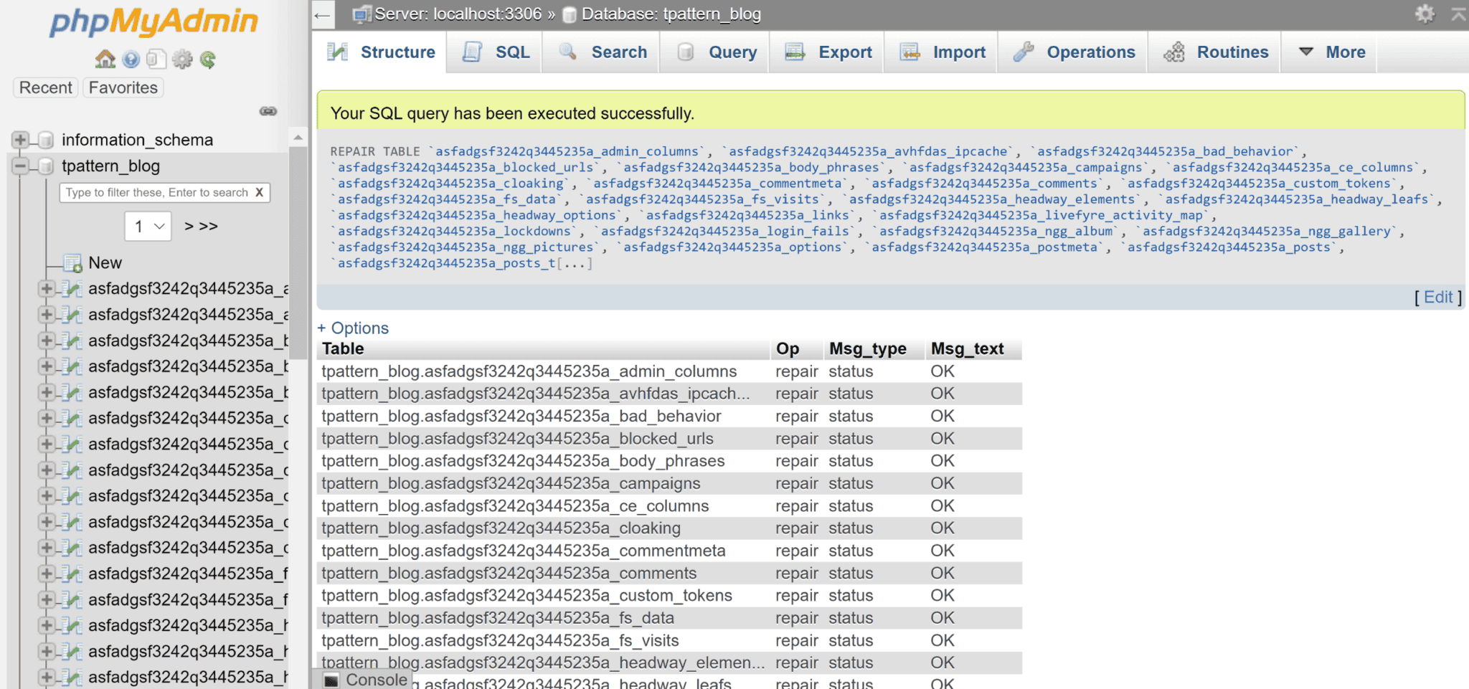This screenshot has height=689, width=1469.
Task: Open the Routines tab
Action: pos(1215,52)
